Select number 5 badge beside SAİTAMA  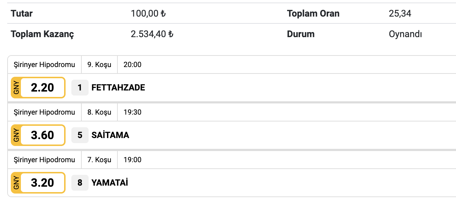click(x=80, y=135)
